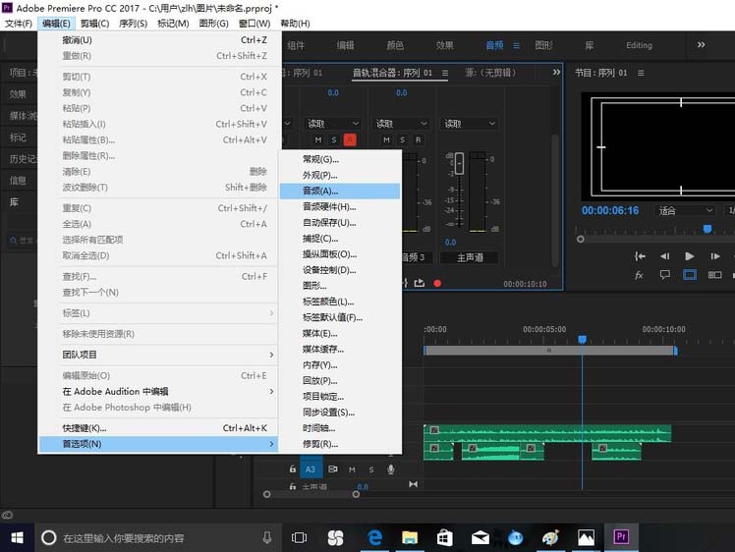Image resolution: width=735 pixels, height=552 pixels.
Task: Enable record on audio 3 mixer track
Action: click(419, 139)
